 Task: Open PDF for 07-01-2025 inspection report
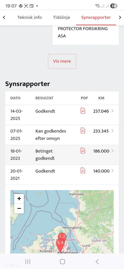(x=83, y=131)
